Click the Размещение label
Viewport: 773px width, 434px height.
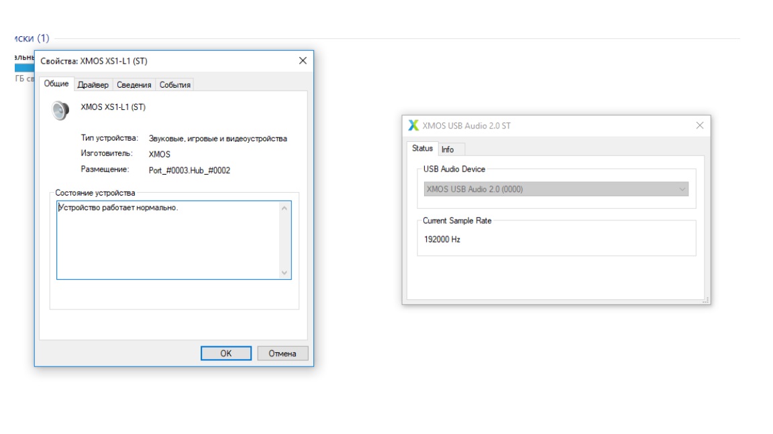(x=105, y=169)
